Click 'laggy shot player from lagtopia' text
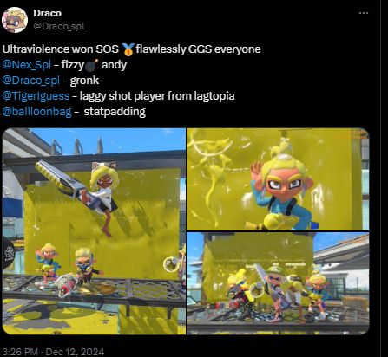 pyautogui.click(x=157, y=96)
